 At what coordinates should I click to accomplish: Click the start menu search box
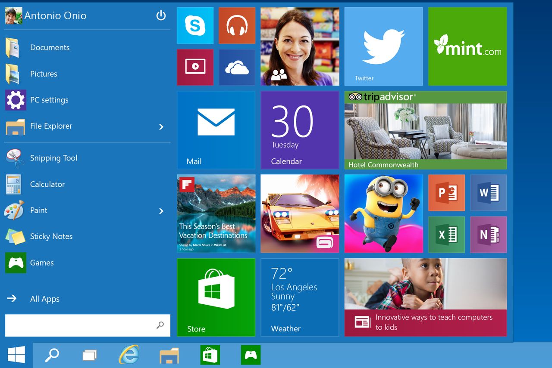[x=88, y=325]
